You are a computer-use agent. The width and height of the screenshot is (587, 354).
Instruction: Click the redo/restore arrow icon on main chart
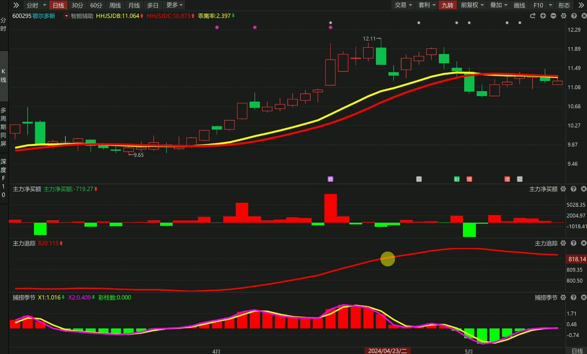tap(533, 16)
